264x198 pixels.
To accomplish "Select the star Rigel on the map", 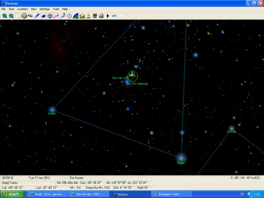I will click(181, 157).
